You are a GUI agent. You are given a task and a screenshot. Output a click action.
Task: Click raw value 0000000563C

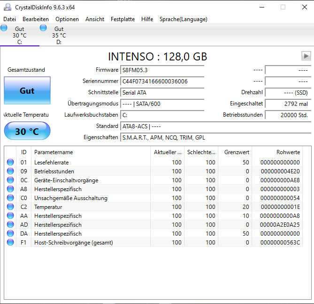pyautogui.click(x=280, y=243)
